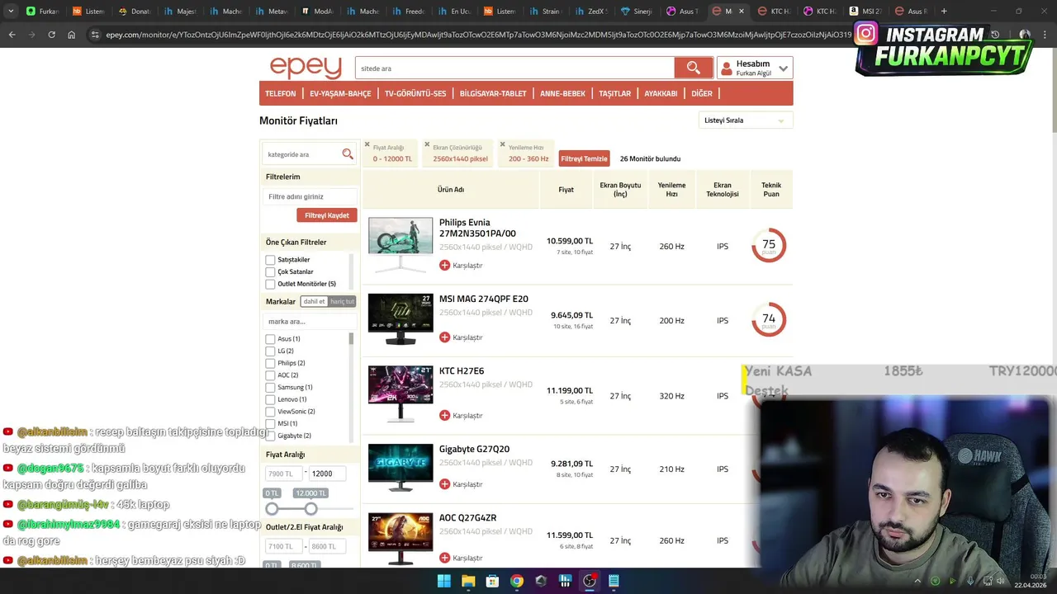Select the 'hariç tut' brand toggle
This screenshot has width=1057, height=594.
coord(342,302)
